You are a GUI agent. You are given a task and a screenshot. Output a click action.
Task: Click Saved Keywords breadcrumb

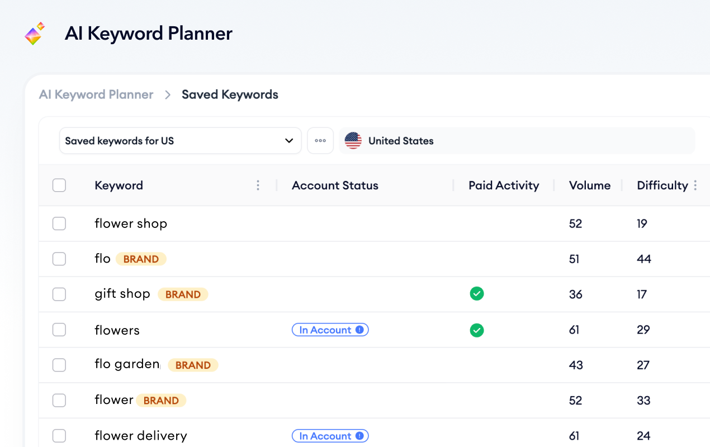click(230, 94)
